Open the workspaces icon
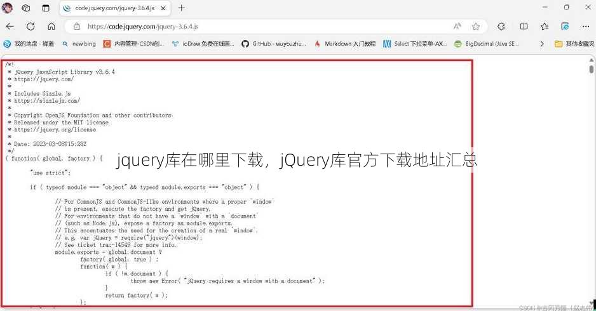Screen dimensions: 596x311 (x=26, y=8)
